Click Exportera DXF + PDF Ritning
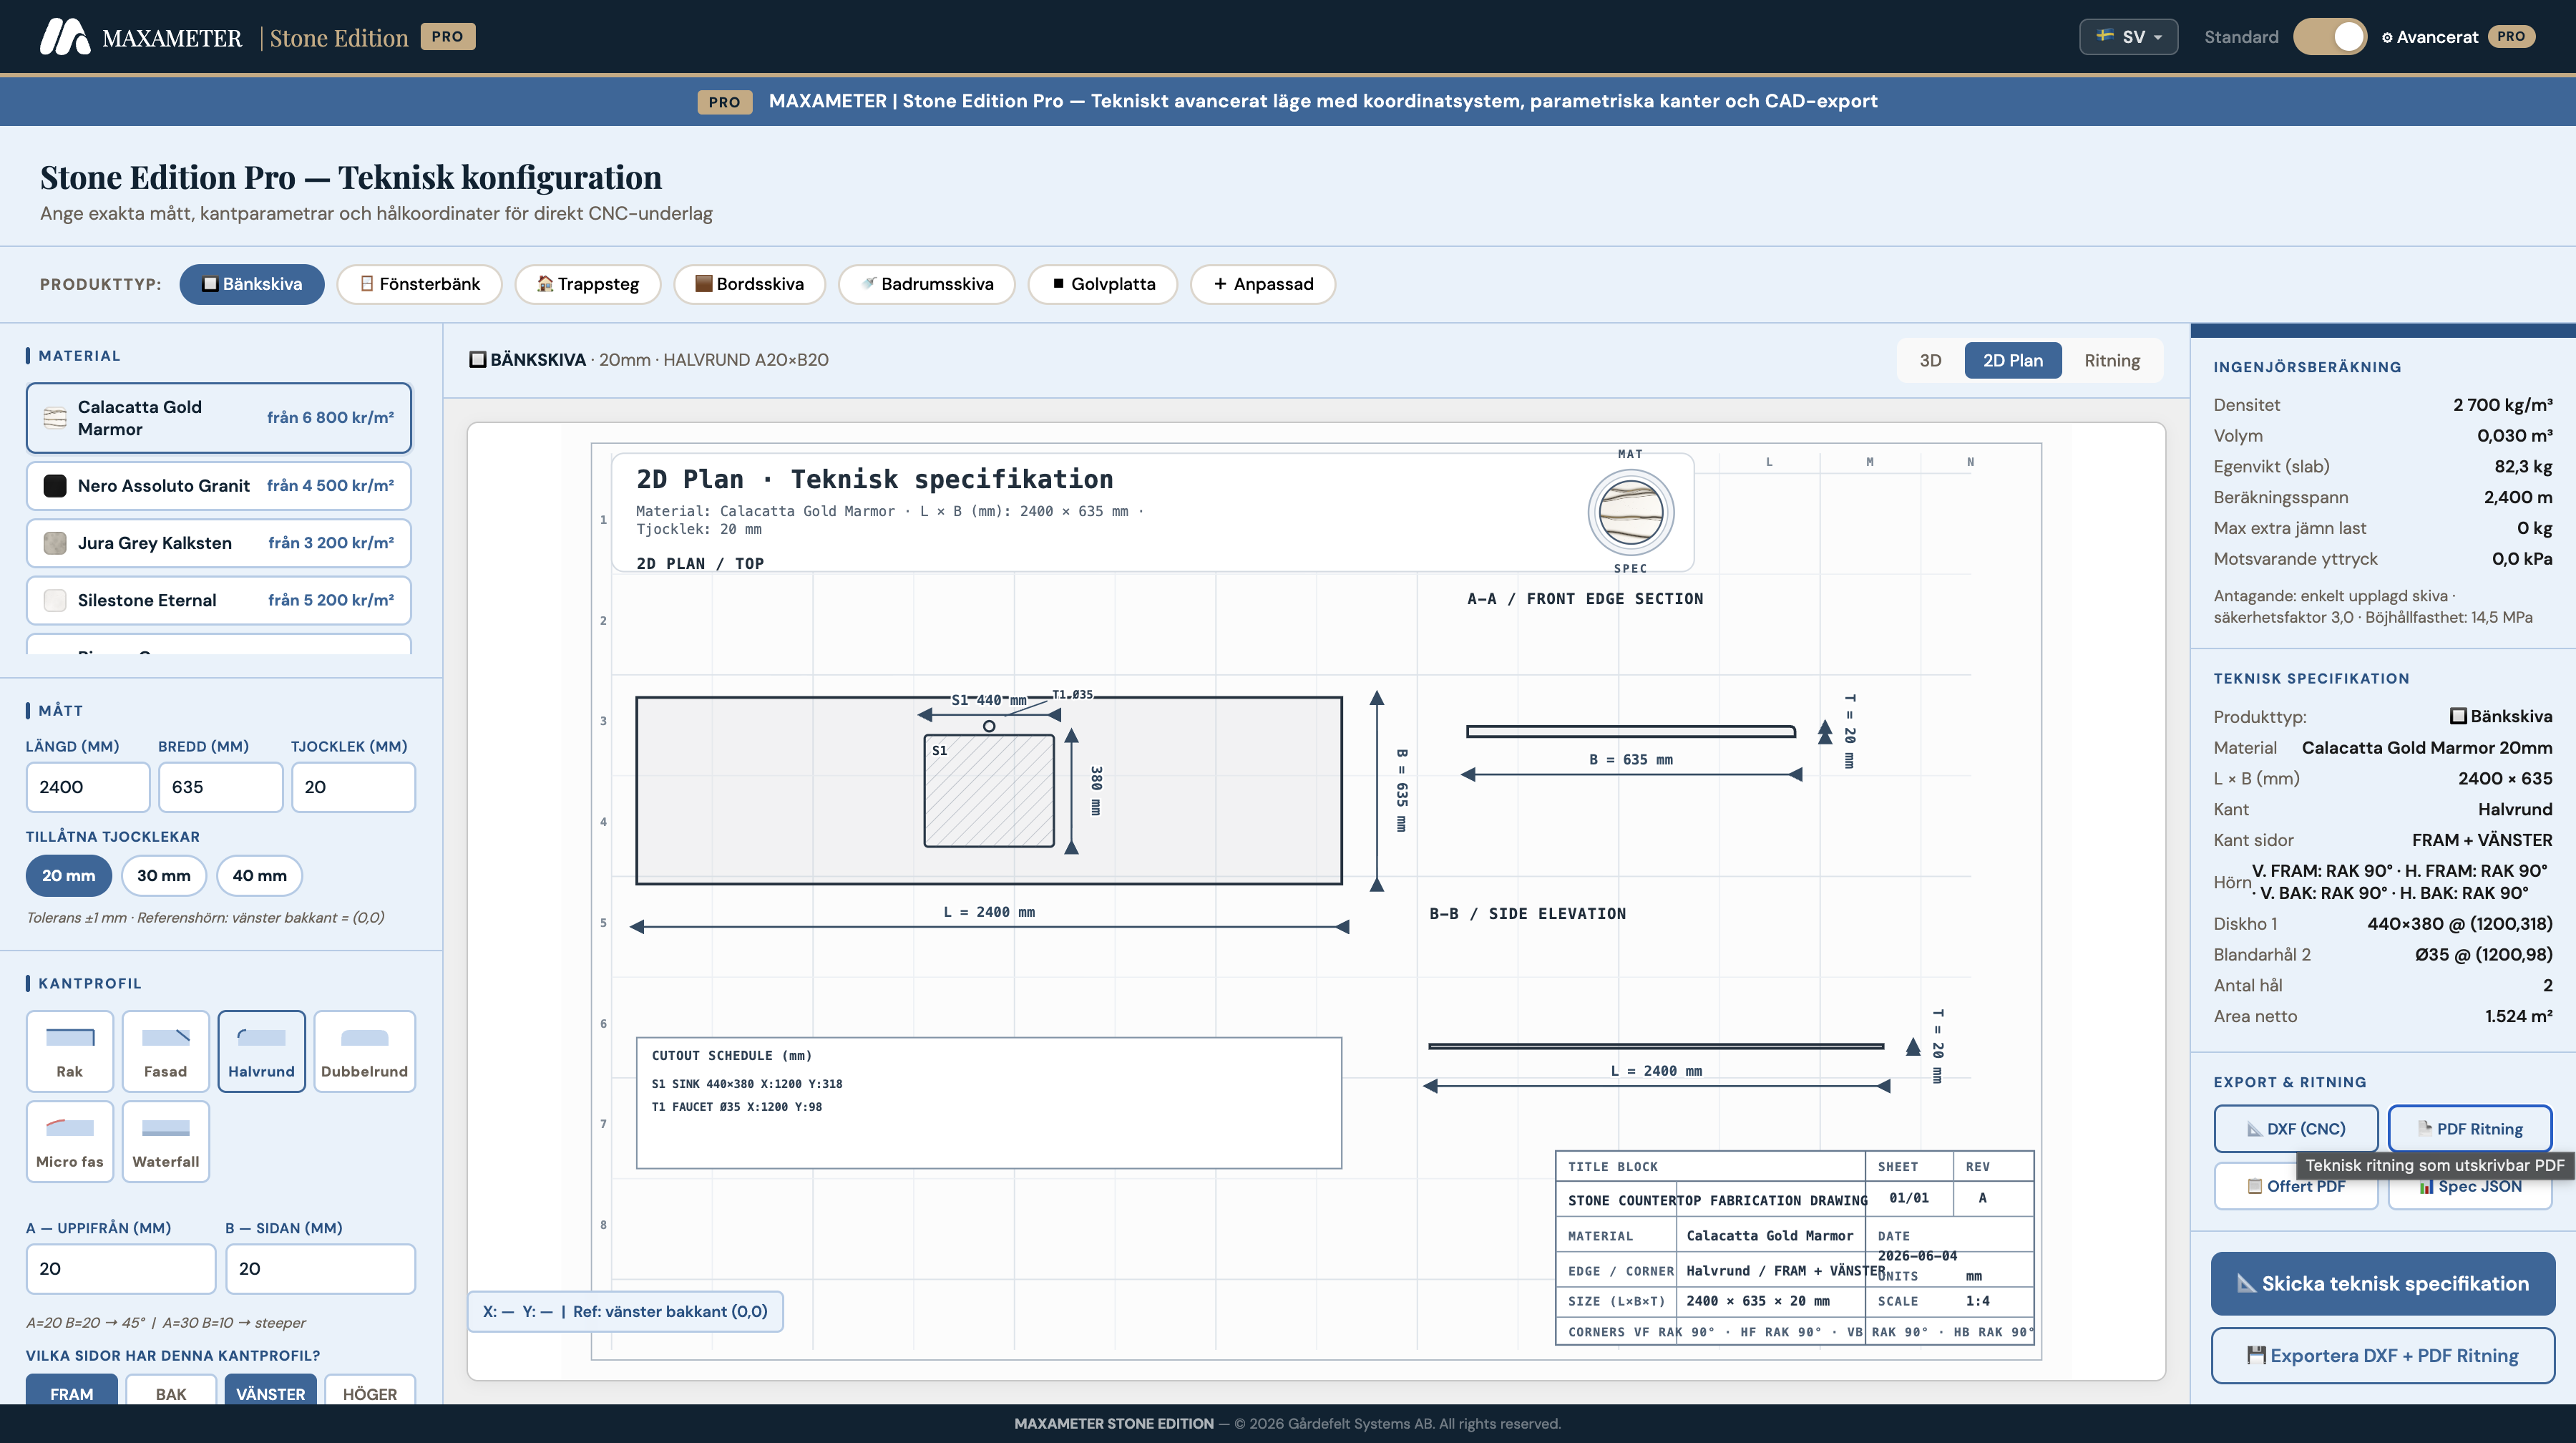Viewport: 2576px width, 1443px height. 2383,1355
